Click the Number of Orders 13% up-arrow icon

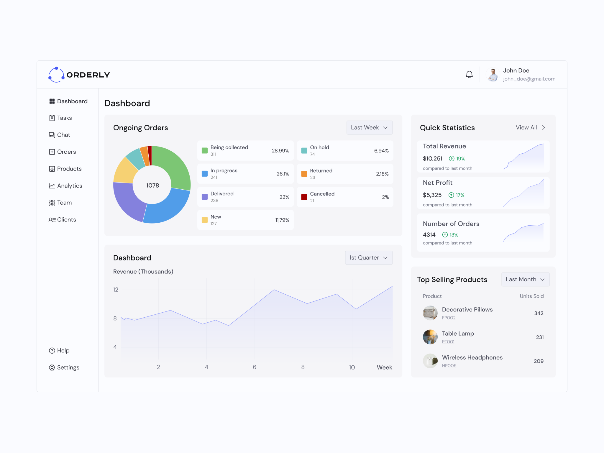445,234
